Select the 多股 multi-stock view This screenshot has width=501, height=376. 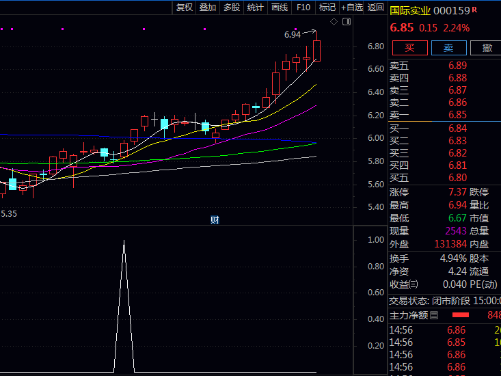click(232, 8)
